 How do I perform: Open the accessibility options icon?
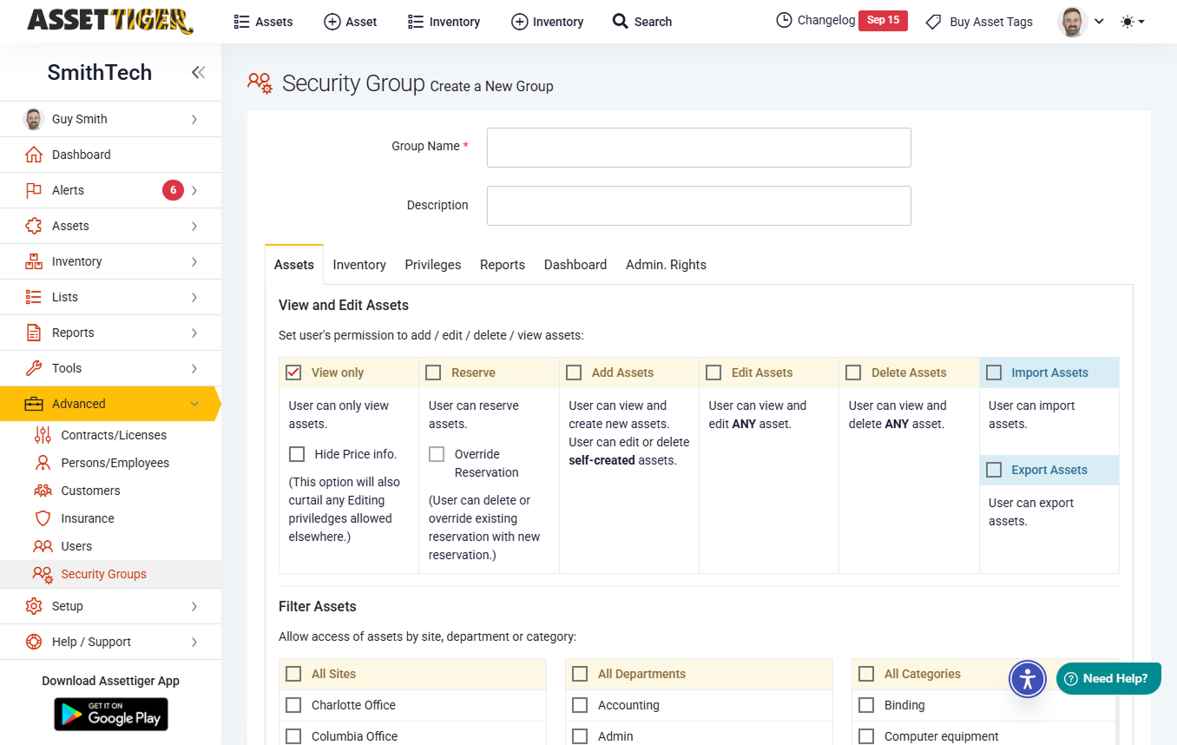point(1028,679)
